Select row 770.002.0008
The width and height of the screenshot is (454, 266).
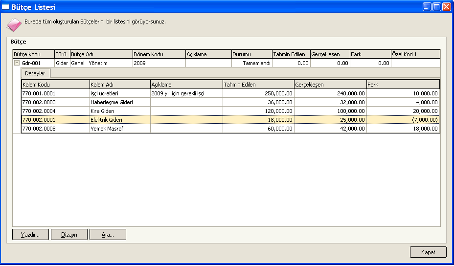tap(230, 129)
